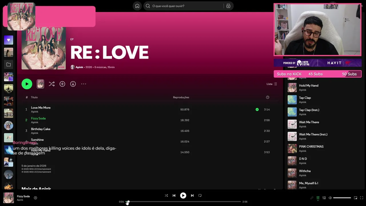Click the now playing cover in player bar

pyautogui.click(x=9, y=198)
